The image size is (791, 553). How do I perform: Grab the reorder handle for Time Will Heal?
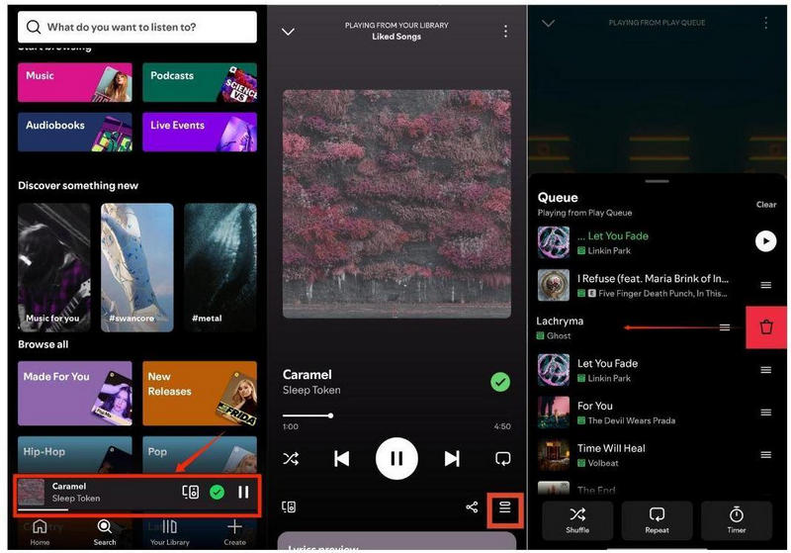pos(765,455)
